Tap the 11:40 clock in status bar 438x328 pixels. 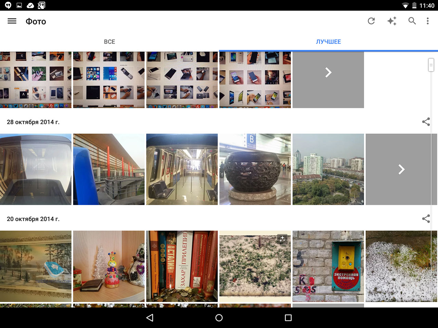click(x=427, y=5)
